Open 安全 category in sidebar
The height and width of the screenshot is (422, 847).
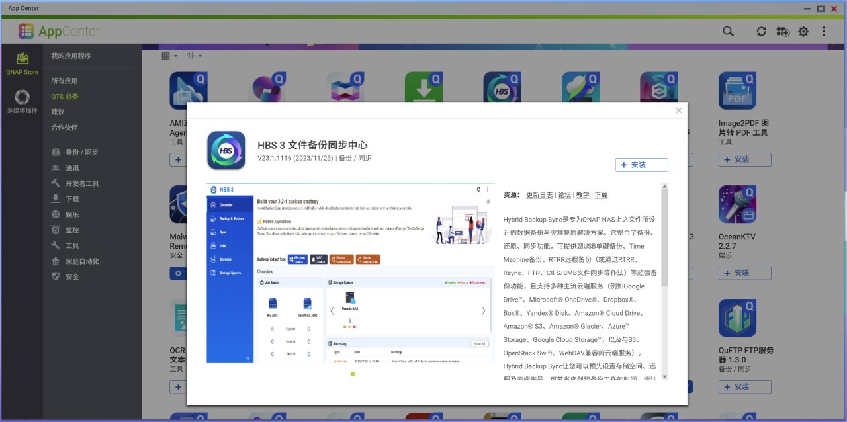[66, 276]
